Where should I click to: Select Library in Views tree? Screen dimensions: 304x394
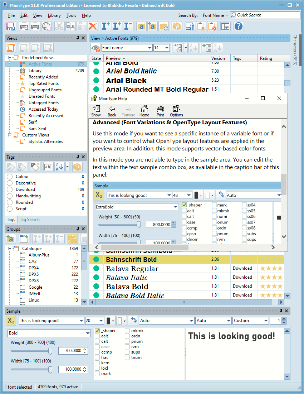point(35,71)
